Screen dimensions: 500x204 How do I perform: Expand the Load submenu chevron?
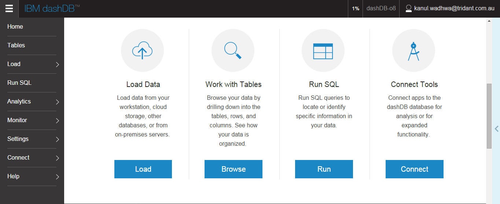click(58, 65)
